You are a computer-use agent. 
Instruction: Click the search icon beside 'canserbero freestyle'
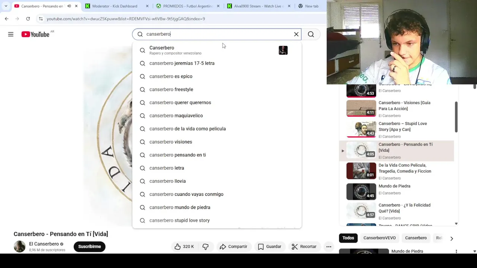click(142, 89)
